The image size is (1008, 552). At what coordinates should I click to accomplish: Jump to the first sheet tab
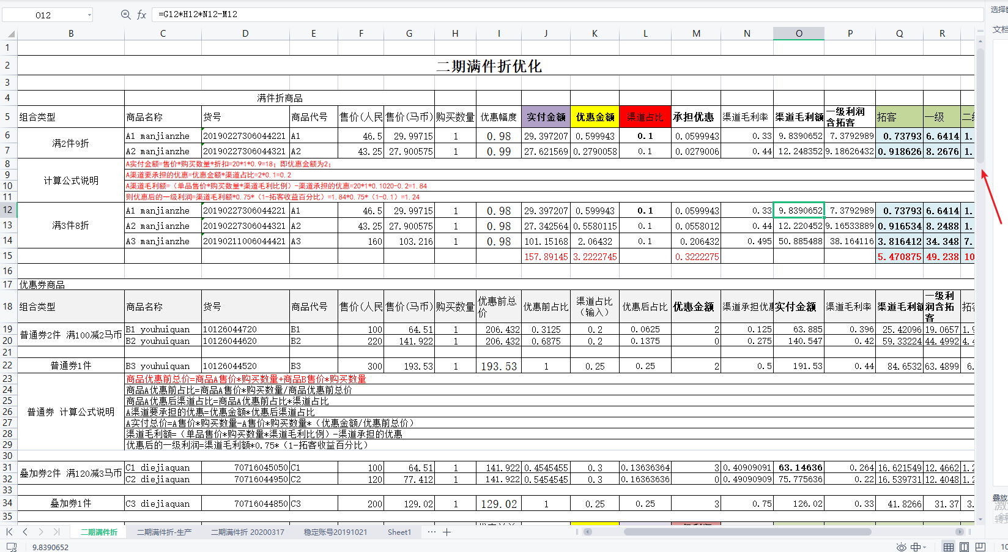9,532
